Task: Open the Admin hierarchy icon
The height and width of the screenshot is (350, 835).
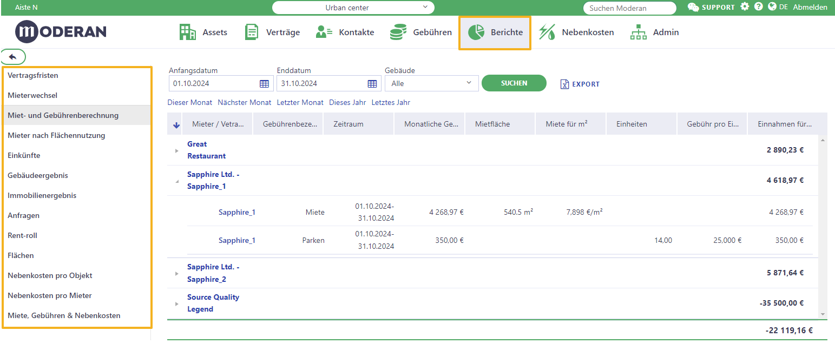Action: (x=639, y=32)
